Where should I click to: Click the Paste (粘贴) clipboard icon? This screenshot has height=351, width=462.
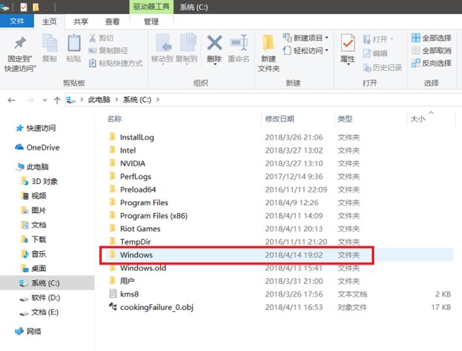click(74, 43)
